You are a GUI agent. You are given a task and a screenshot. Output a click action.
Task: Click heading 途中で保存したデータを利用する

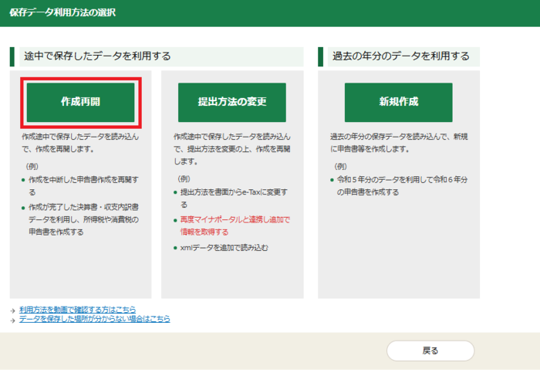[97, 56]
